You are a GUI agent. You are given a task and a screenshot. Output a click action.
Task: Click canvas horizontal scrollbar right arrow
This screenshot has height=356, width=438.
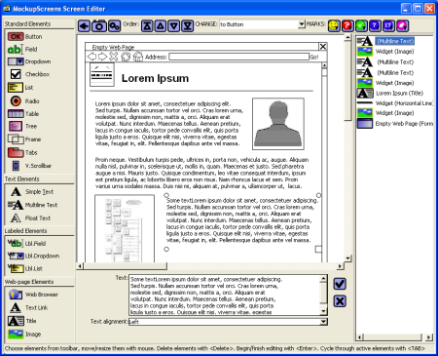[340, 266]
